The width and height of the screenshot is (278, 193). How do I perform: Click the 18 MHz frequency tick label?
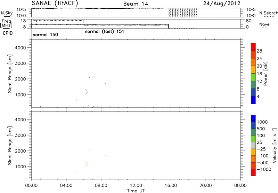[x=23, y=21]
